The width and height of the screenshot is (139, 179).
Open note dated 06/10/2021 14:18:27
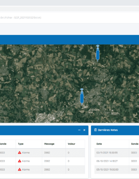pyautogui.click(x=107, y=161)
